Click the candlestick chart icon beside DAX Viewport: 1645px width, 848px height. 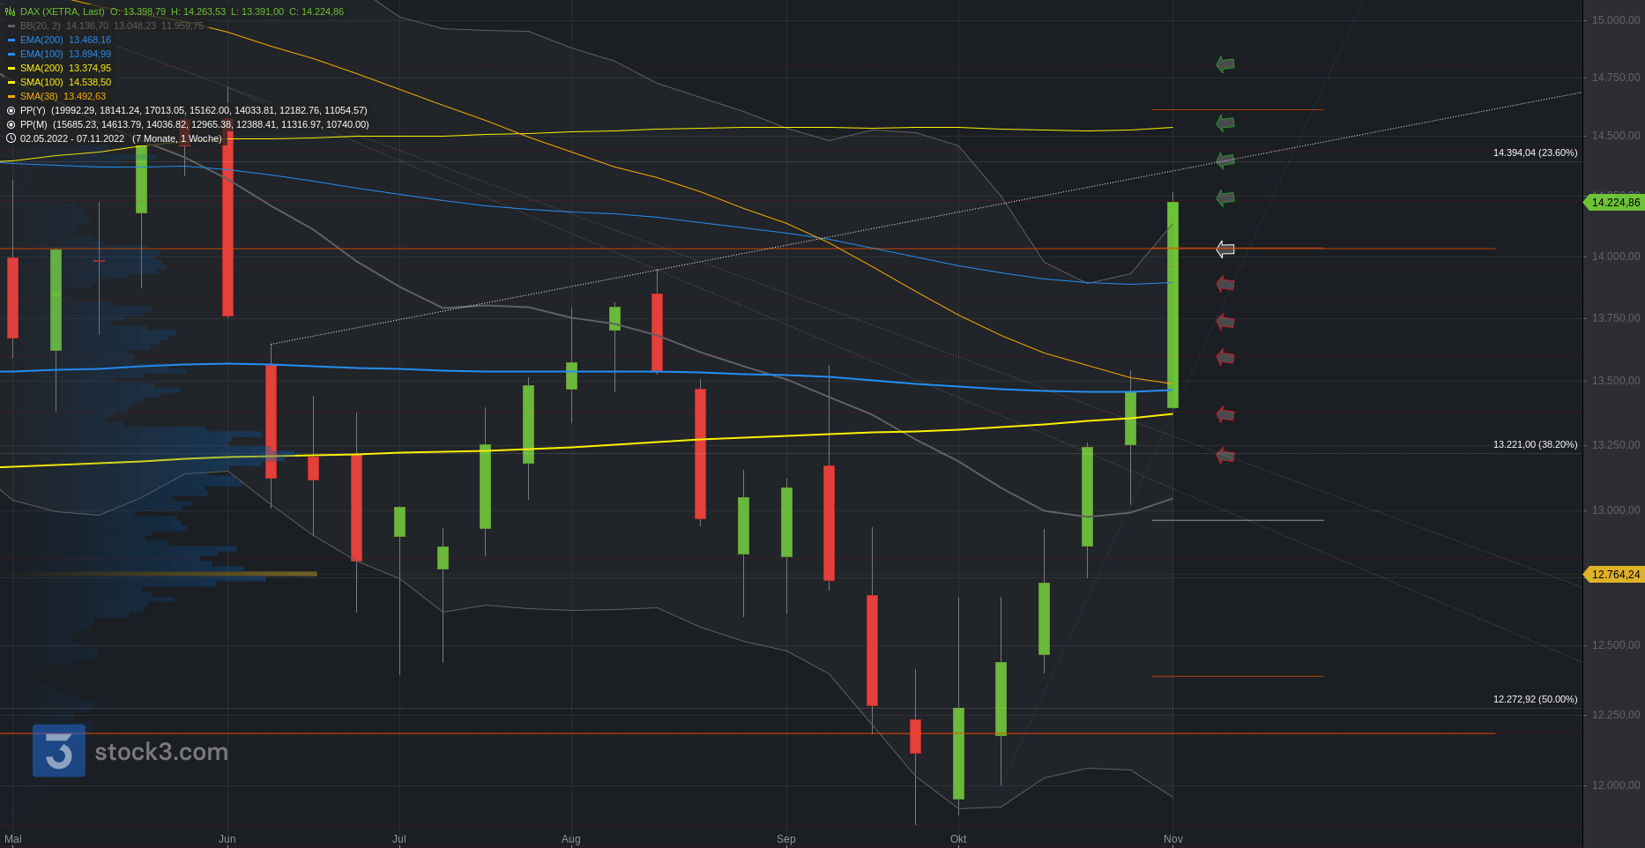[11, 11]
